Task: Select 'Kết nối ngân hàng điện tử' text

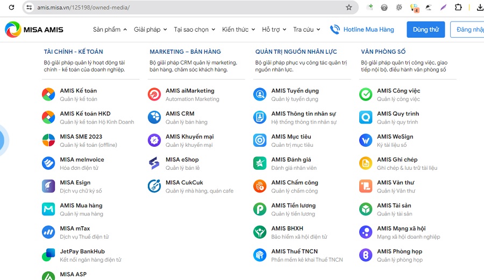Action: tap(90, 260)
